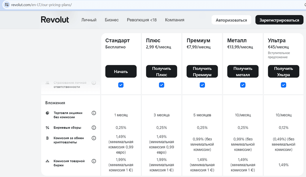306x177 pixels.
Task: Open the Личный menu
Action: 89,20
